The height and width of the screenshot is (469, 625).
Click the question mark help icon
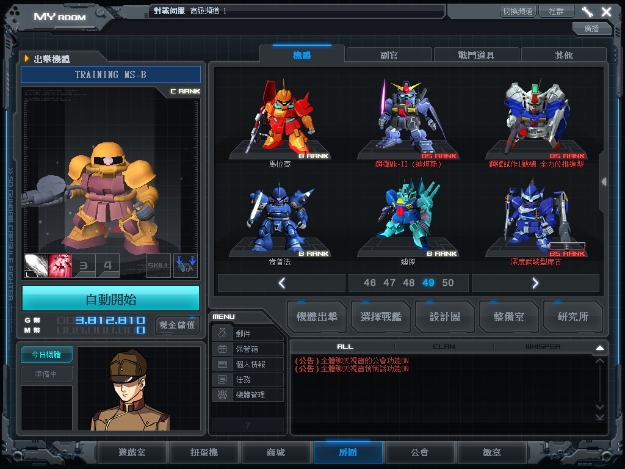[x=248, y=425]
